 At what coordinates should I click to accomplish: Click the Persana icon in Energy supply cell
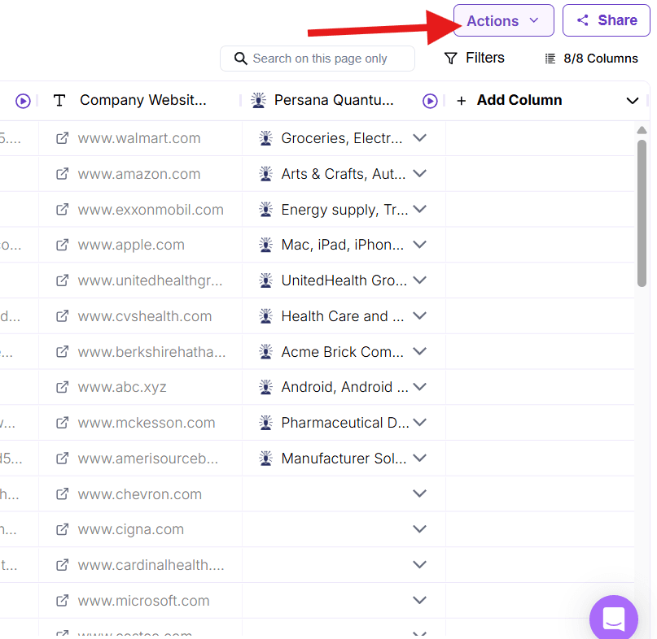point(265,209)
